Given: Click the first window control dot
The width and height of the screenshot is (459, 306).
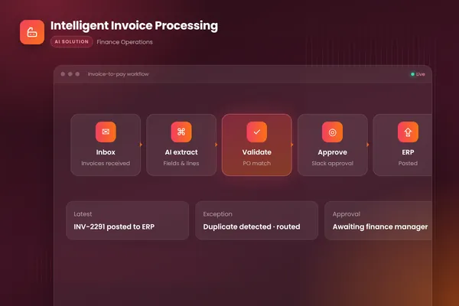Looking at the screenshot, I should point(63,74).
